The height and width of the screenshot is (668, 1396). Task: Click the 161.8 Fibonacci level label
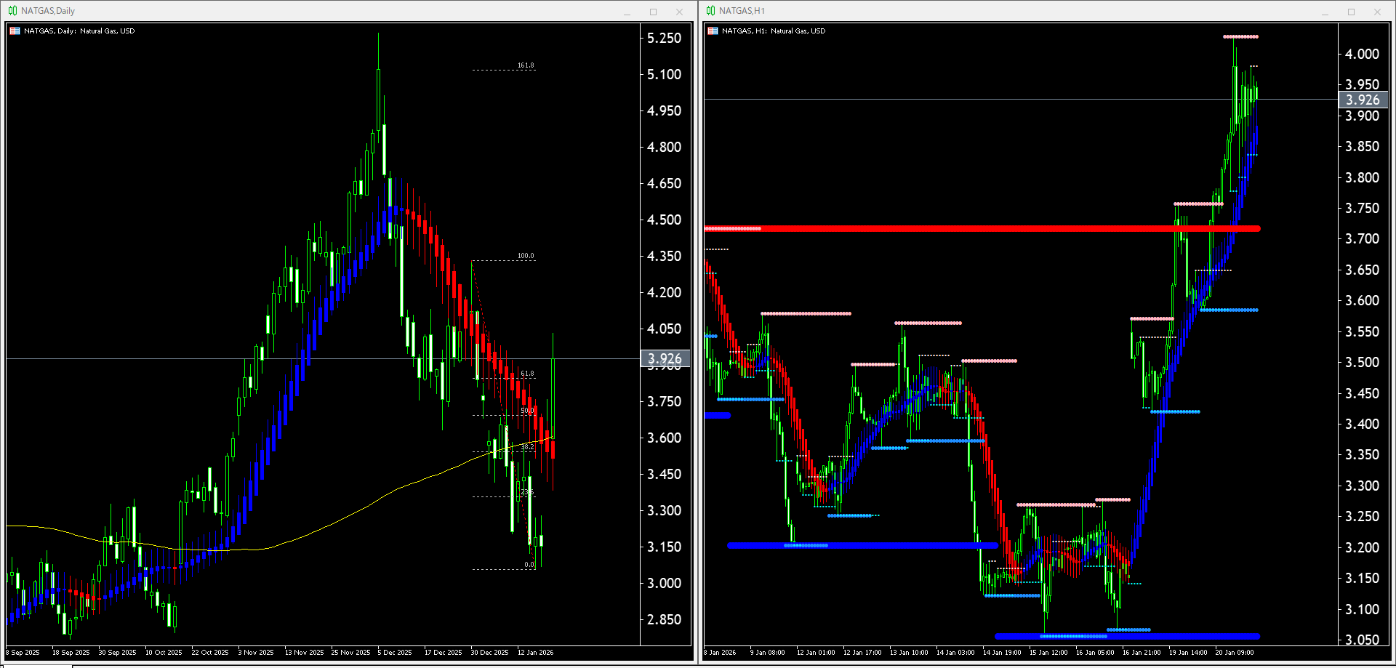coord(526,65)
